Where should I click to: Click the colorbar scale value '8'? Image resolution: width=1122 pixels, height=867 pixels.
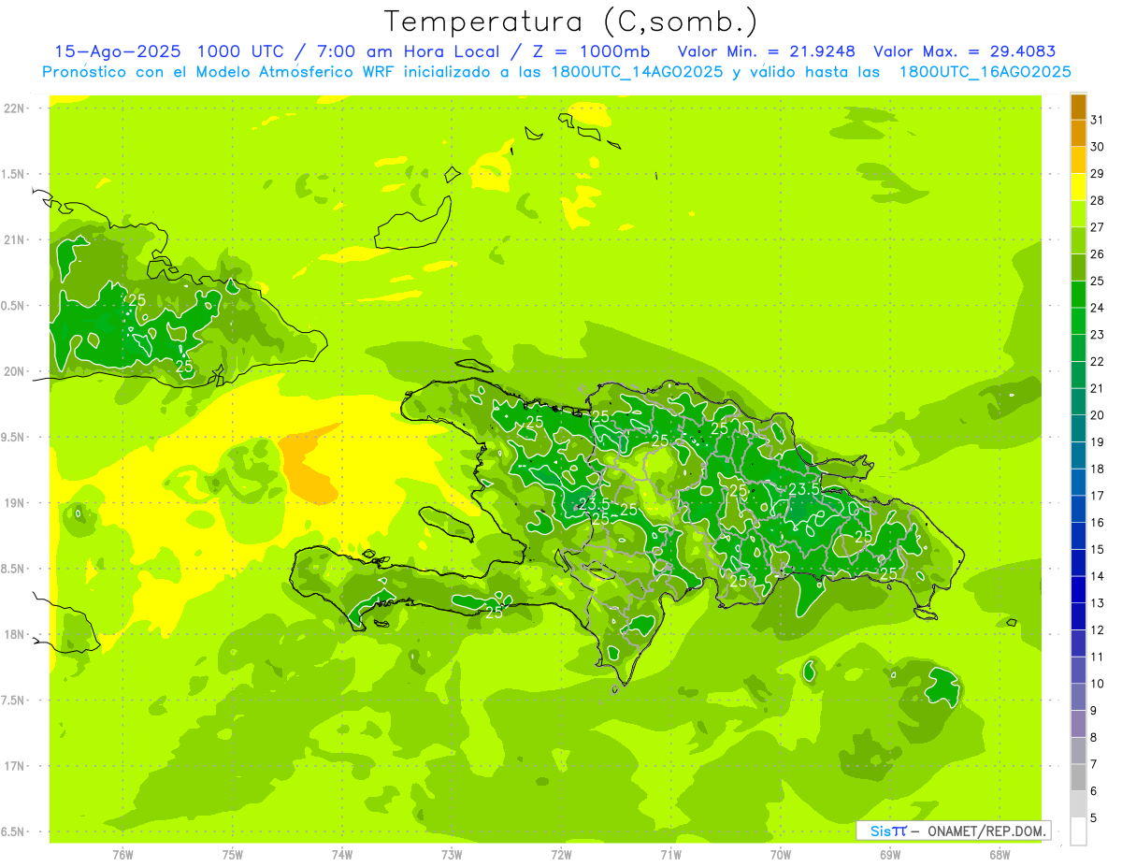click(x=1094, y=737)
